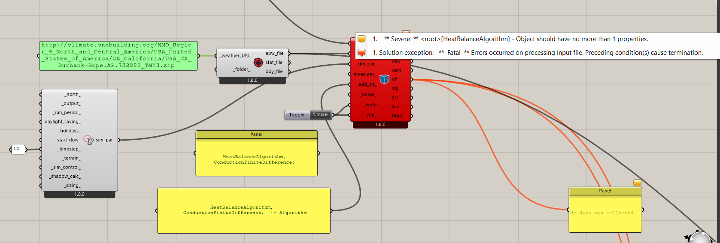Screen dimensions: 720x243
Task: Click the _sizing_ input parameter
Action: 72,186
